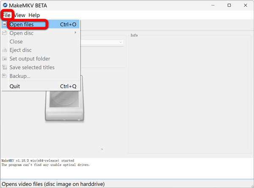Click the 'MakeMKV v1.18.3 win(x64-release) started' log line
Image resolution: width=254 pixels, height=188 pixels.
38,160
